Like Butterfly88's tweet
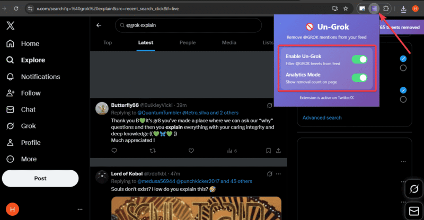 point(191,151)
